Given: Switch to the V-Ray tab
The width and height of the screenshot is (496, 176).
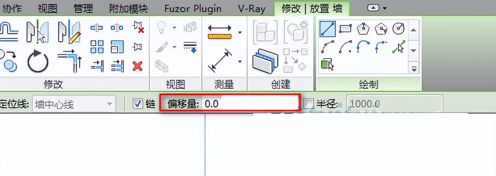Looking at the screenshot, I should [x=252, y=8].
